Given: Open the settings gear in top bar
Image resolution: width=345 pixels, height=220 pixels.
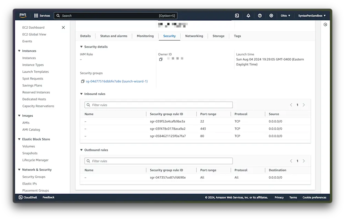Looking at the screenshot, I should (x=271, y=15).
